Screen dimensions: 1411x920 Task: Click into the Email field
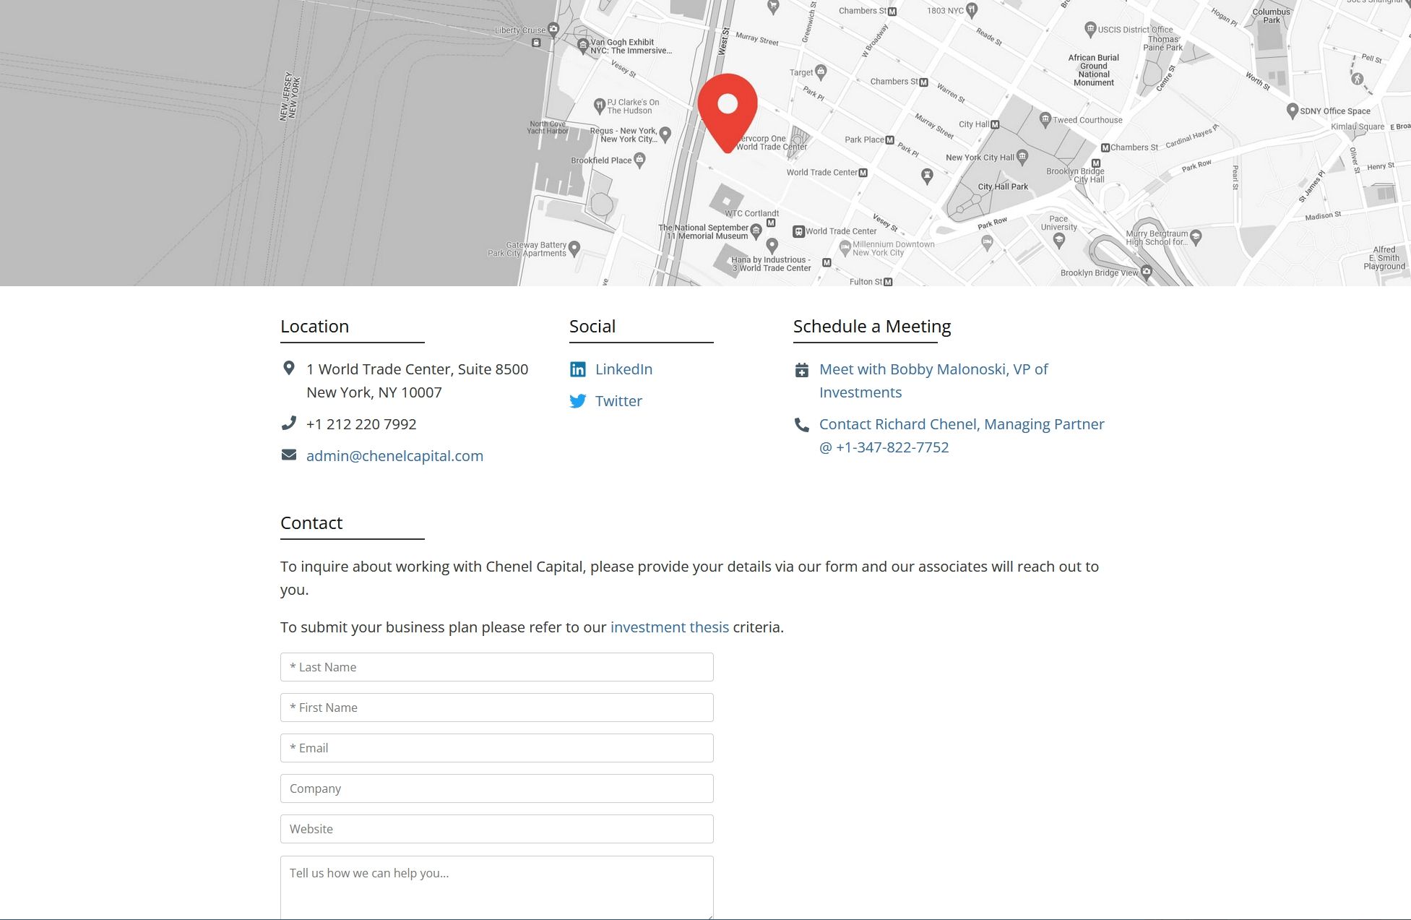497,748
